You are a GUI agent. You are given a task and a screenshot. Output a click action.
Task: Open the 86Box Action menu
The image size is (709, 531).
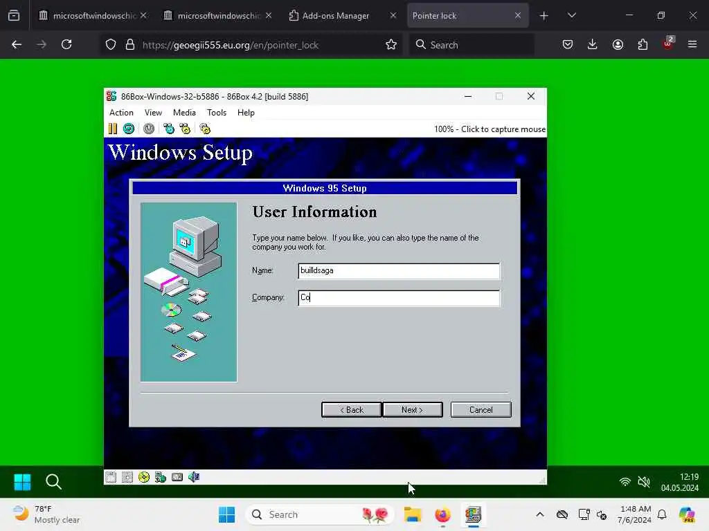tap(121, 113)
